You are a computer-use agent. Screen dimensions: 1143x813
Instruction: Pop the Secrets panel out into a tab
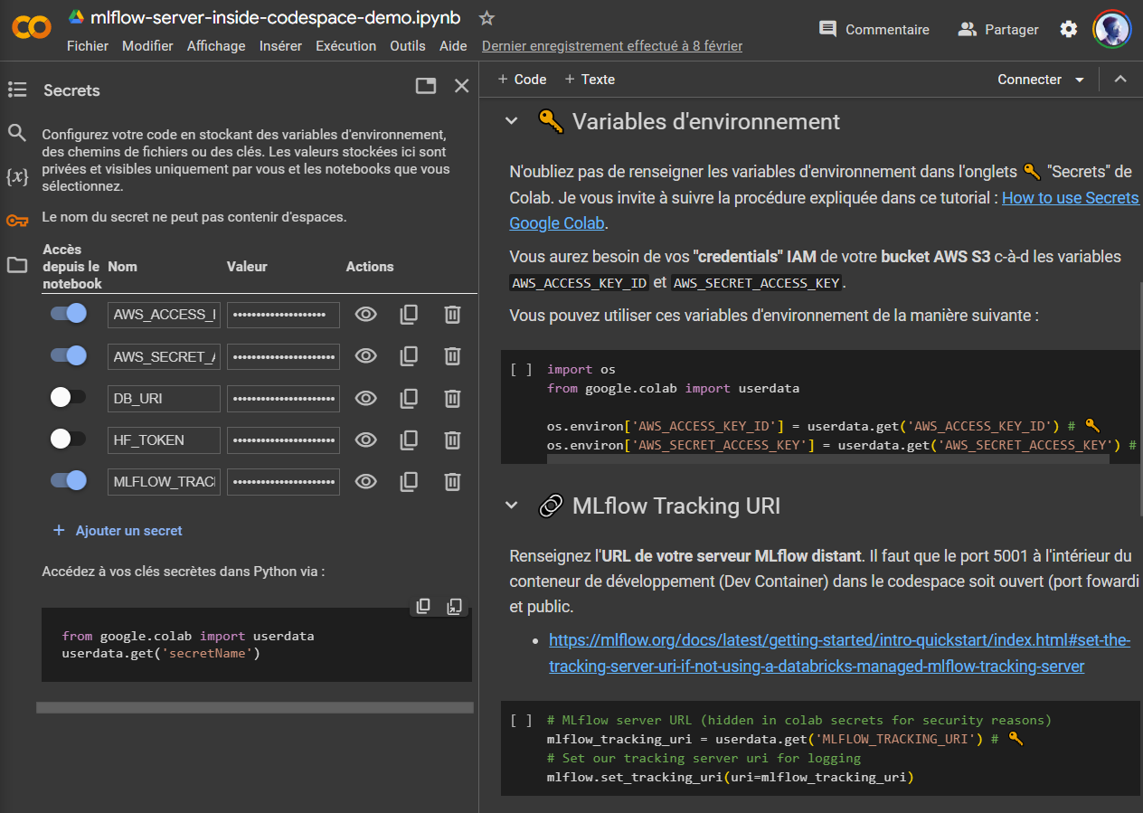point(425,86)
